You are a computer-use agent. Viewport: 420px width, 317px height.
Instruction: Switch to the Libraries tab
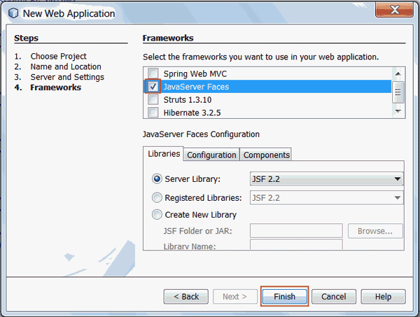(x=164, y=154)
